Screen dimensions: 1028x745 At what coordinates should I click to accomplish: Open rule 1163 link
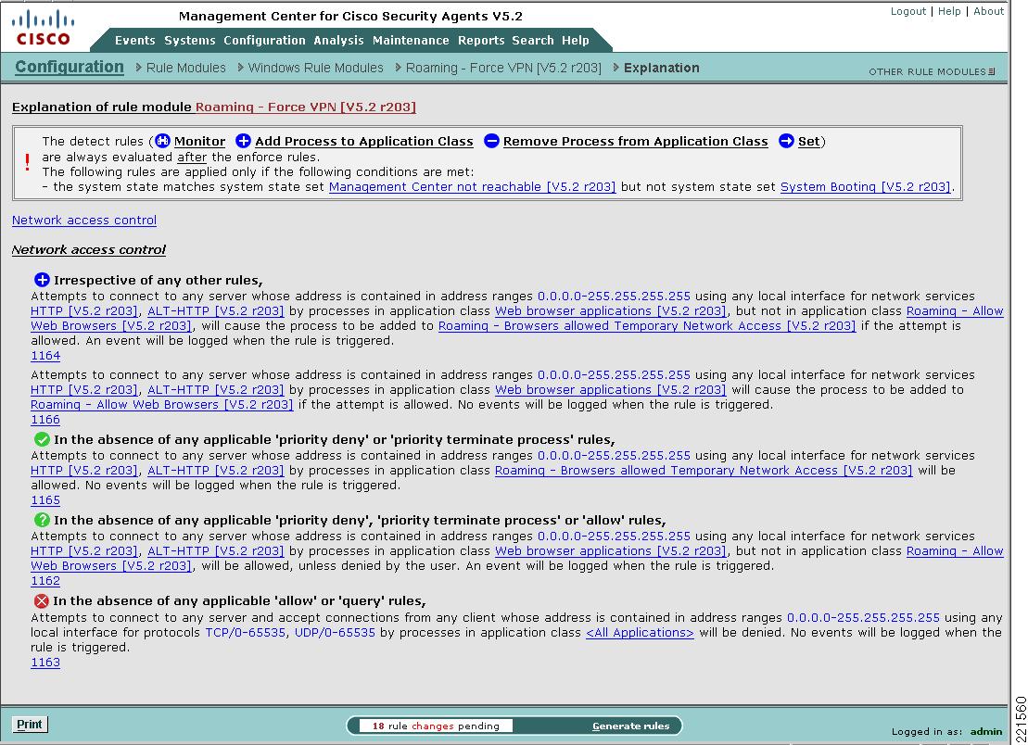tap(45, 663)
